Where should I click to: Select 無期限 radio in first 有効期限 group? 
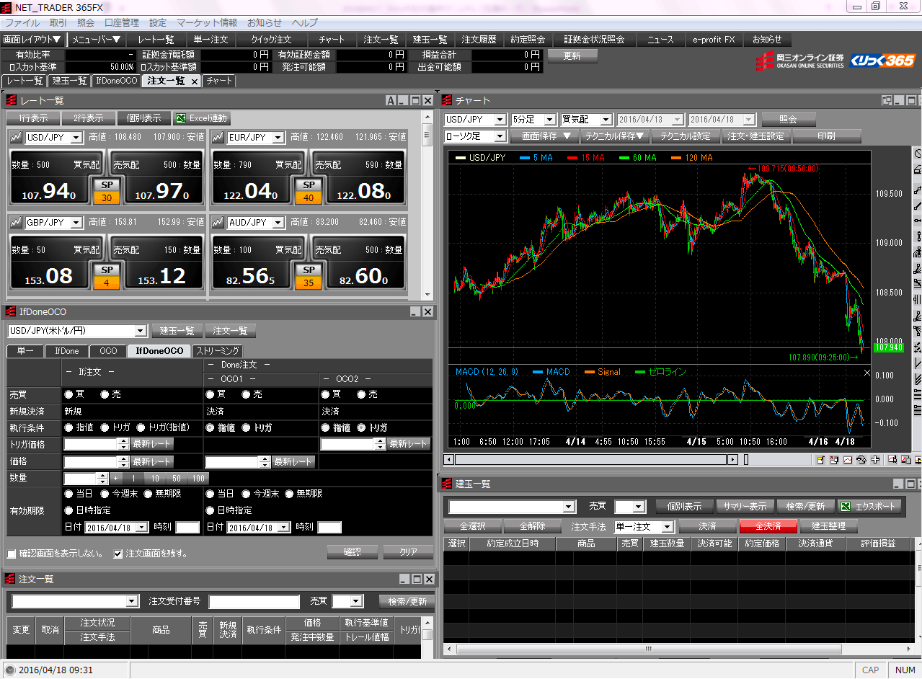pos(148,494)
